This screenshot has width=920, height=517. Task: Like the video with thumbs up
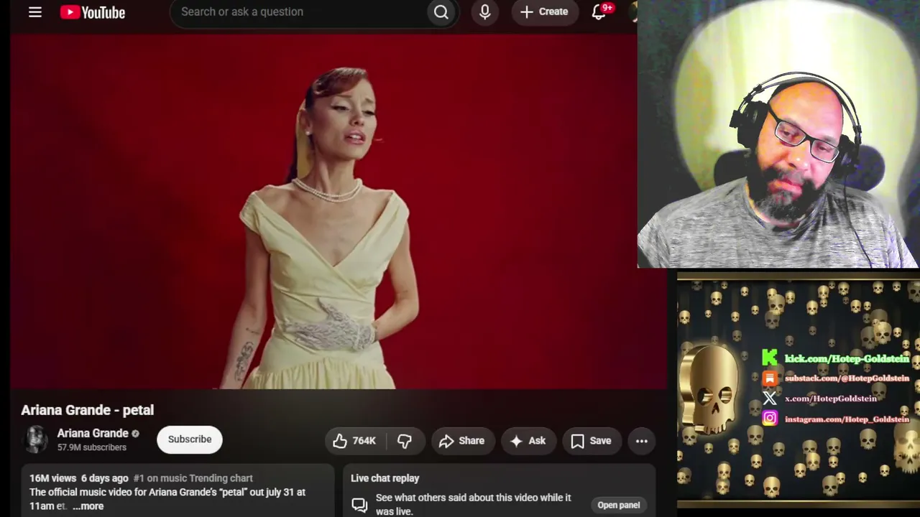point(355,441)
